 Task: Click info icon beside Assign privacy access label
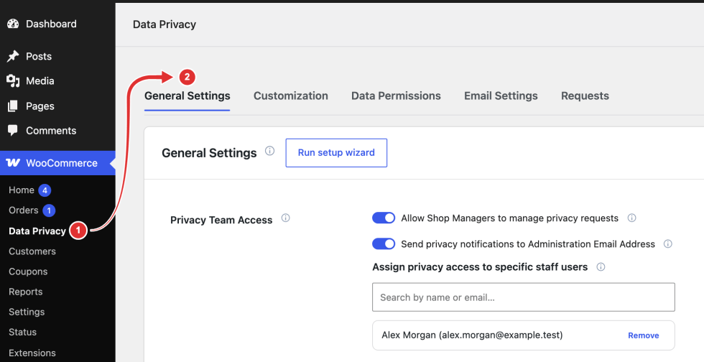click(601, 266)
